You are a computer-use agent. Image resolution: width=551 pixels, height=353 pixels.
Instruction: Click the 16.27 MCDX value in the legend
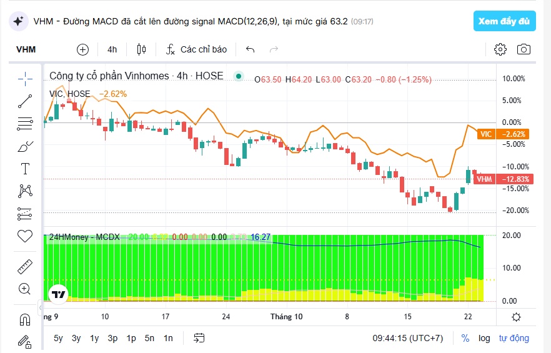[x=261, y=237]
